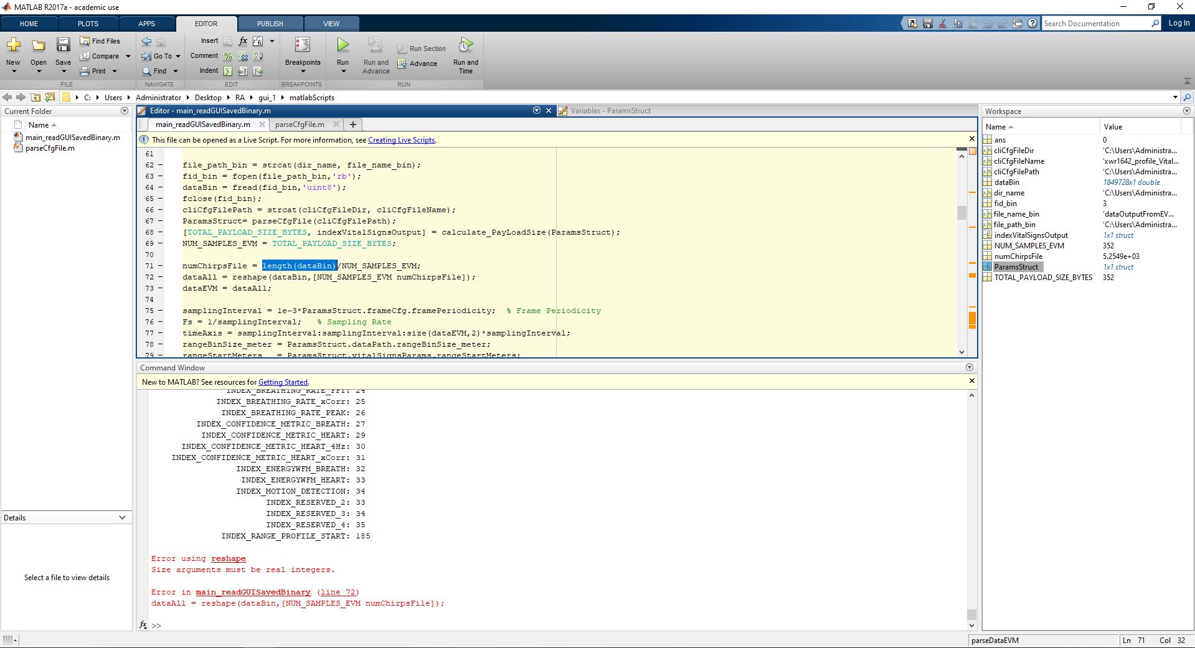Image resolution: width=1195 pixels, height=648 pixels.
Task: Toggle breakpoint on line 72 dash
Action: (160, 277)
